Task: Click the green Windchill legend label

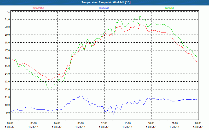Action: coord(170,8)
